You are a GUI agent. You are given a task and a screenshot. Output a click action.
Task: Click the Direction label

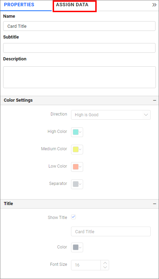pyautogui.click(x=59, y=114)
